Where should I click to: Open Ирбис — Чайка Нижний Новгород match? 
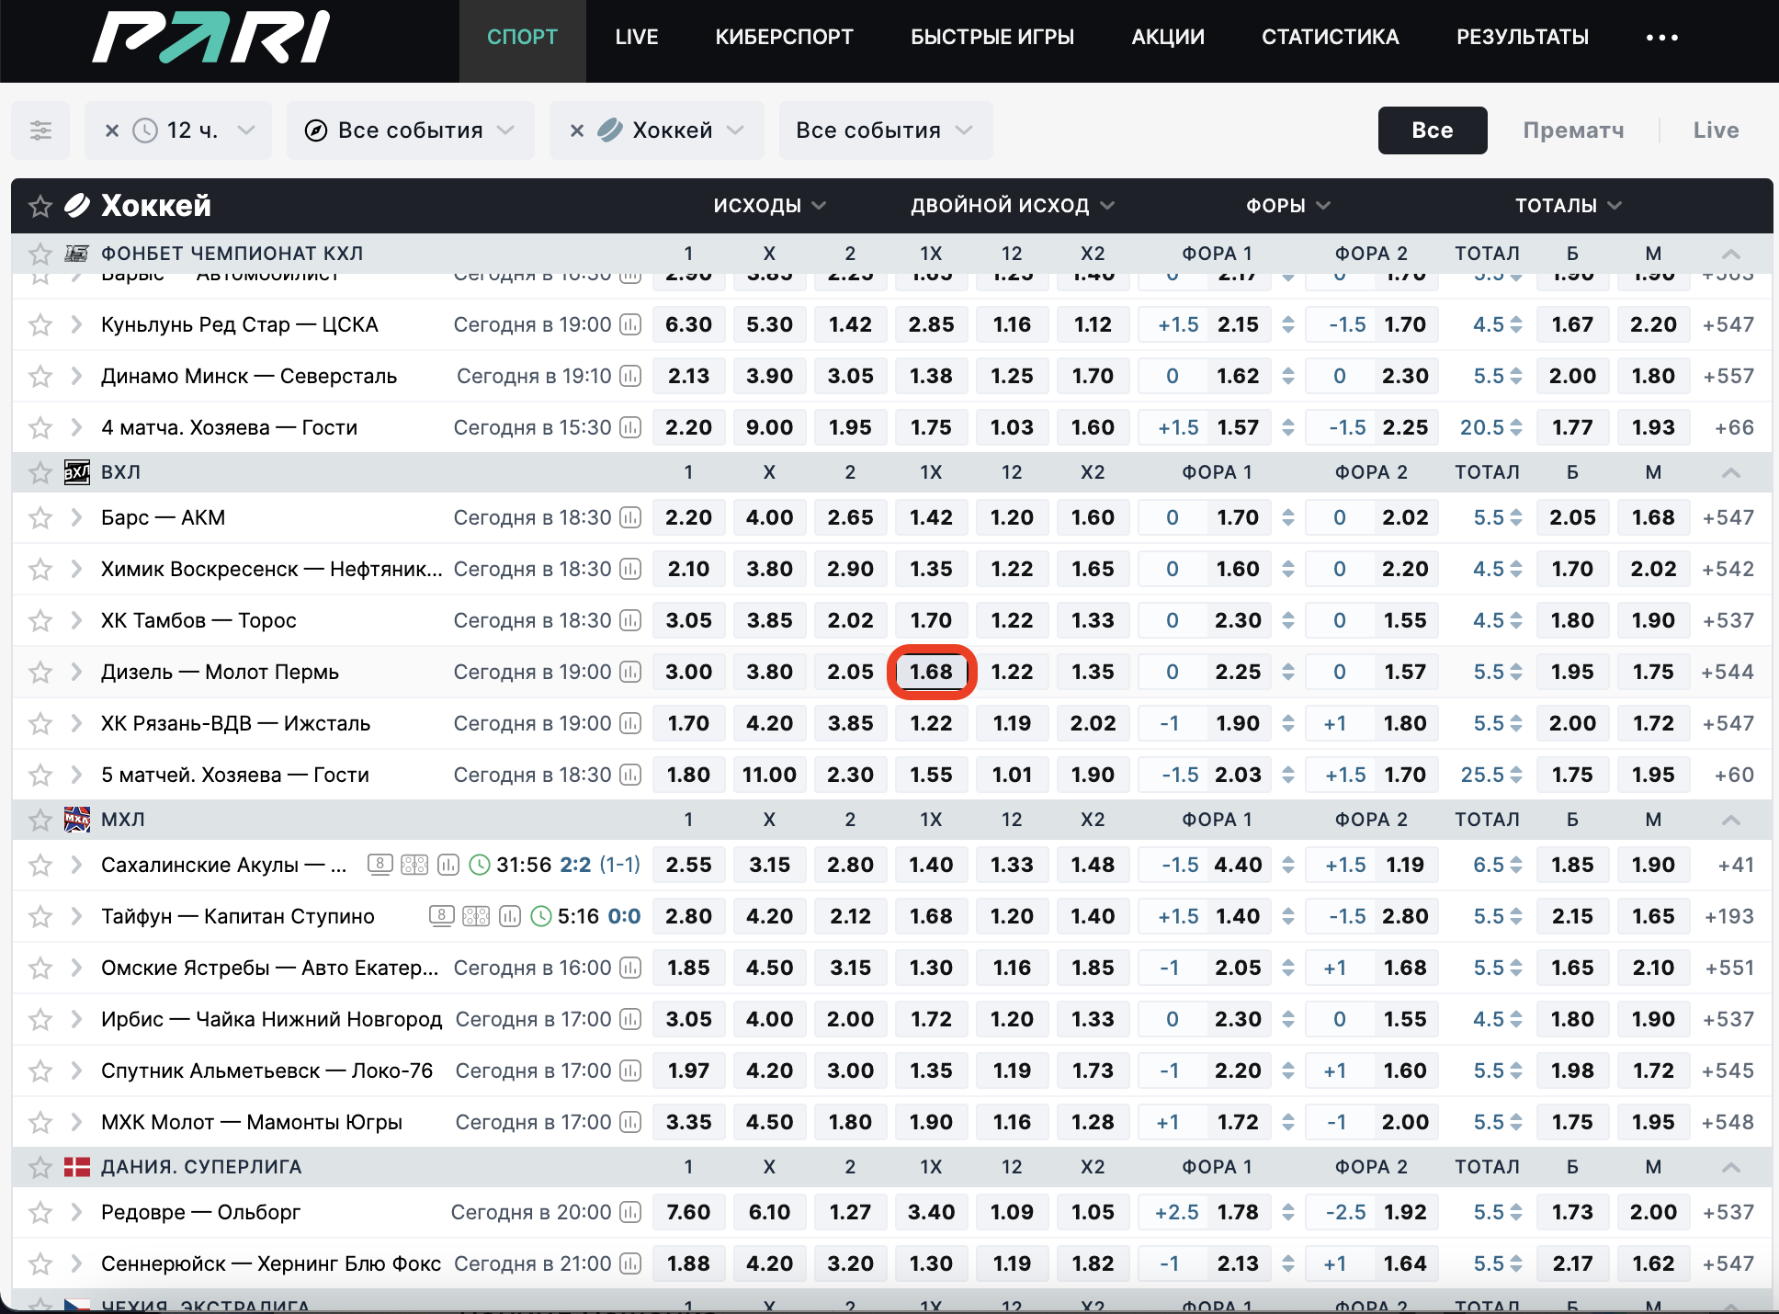coord(271,1019)
